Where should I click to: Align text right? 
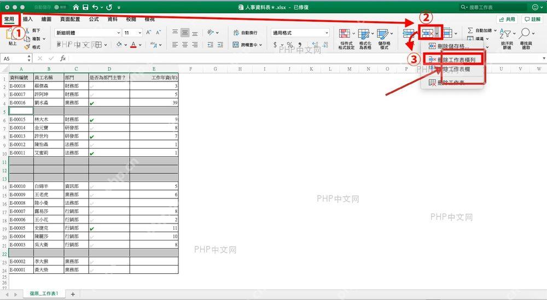point(195,45)
